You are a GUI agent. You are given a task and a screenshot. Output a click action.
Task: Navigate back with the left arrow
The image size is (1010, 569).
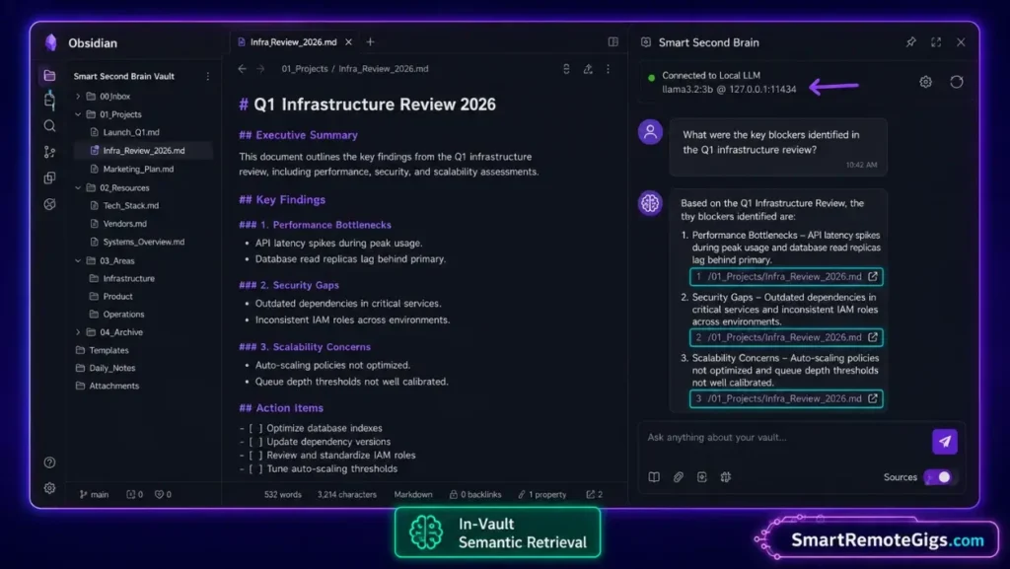click(x=243, y=69)
